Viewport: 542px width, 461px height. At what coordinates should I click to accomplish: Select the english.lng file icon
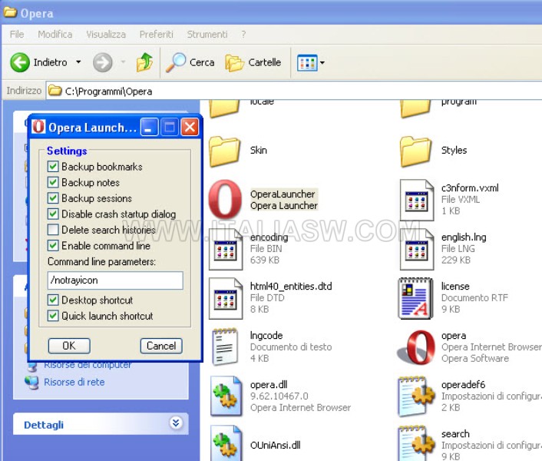[417, 249]
